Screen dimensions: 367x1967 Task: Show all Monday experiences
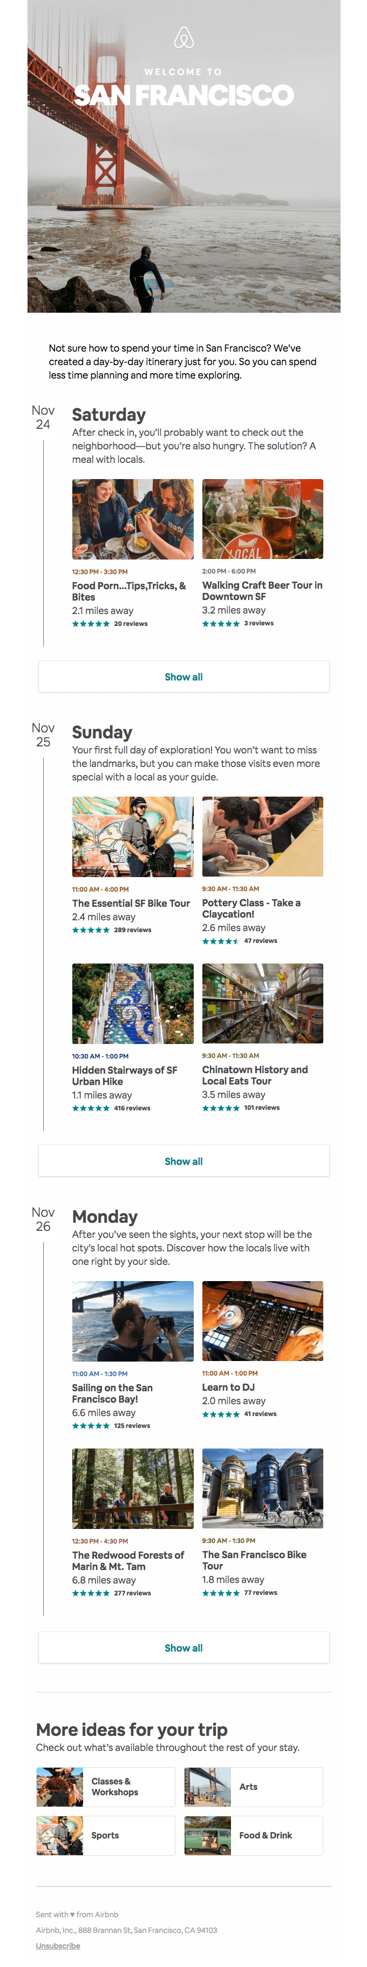tap(184, 1648)
